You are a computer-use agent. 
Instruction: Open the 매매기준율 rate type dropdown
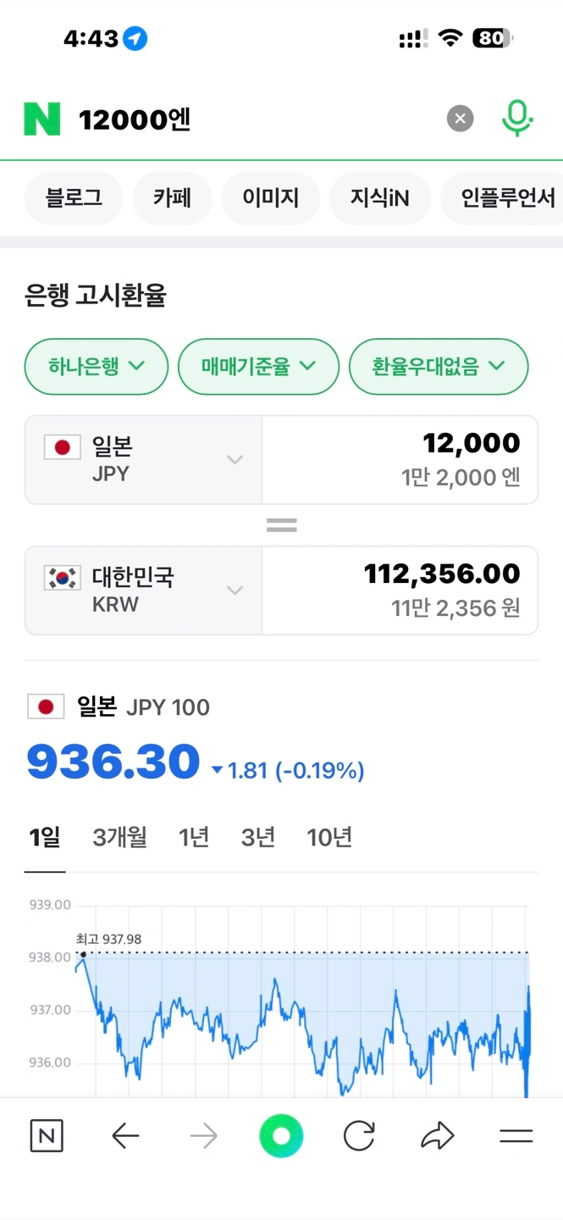pos(258,366)
